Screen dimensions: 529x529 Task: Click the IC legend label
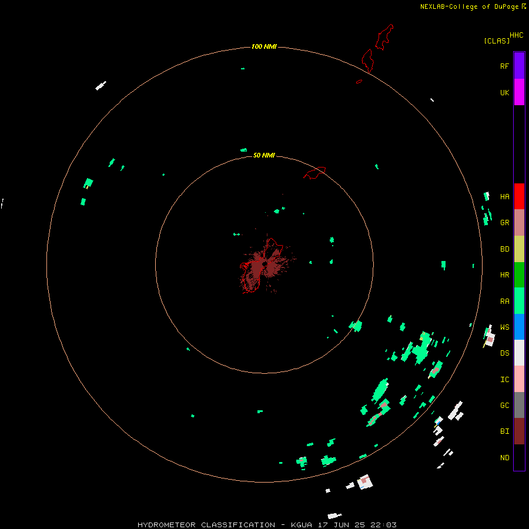(504, 380)
